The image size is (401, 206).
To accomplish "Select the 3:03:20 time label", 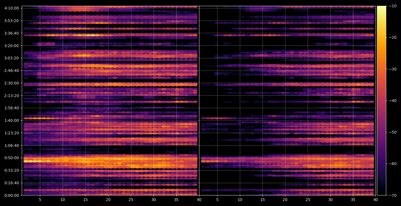I will click(12, 58).
